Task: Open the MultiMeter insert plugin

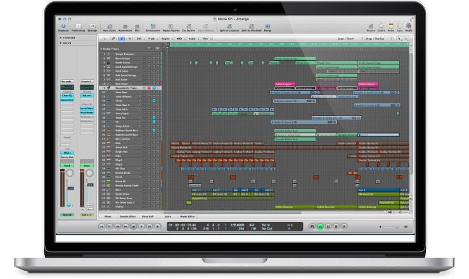Action: (87, 112)
